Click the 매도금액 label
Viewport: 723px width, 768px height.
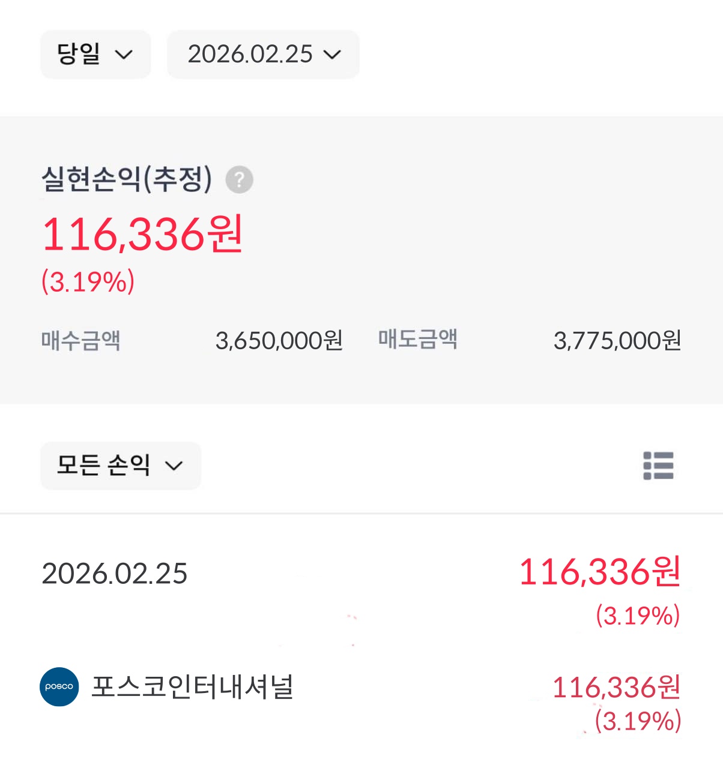[x=418, y=339]
